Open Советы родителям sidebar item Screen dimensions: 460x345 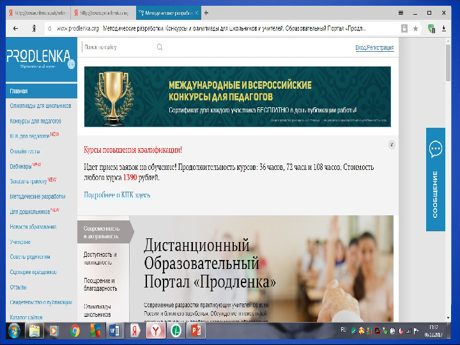click(x=30, y=257)
